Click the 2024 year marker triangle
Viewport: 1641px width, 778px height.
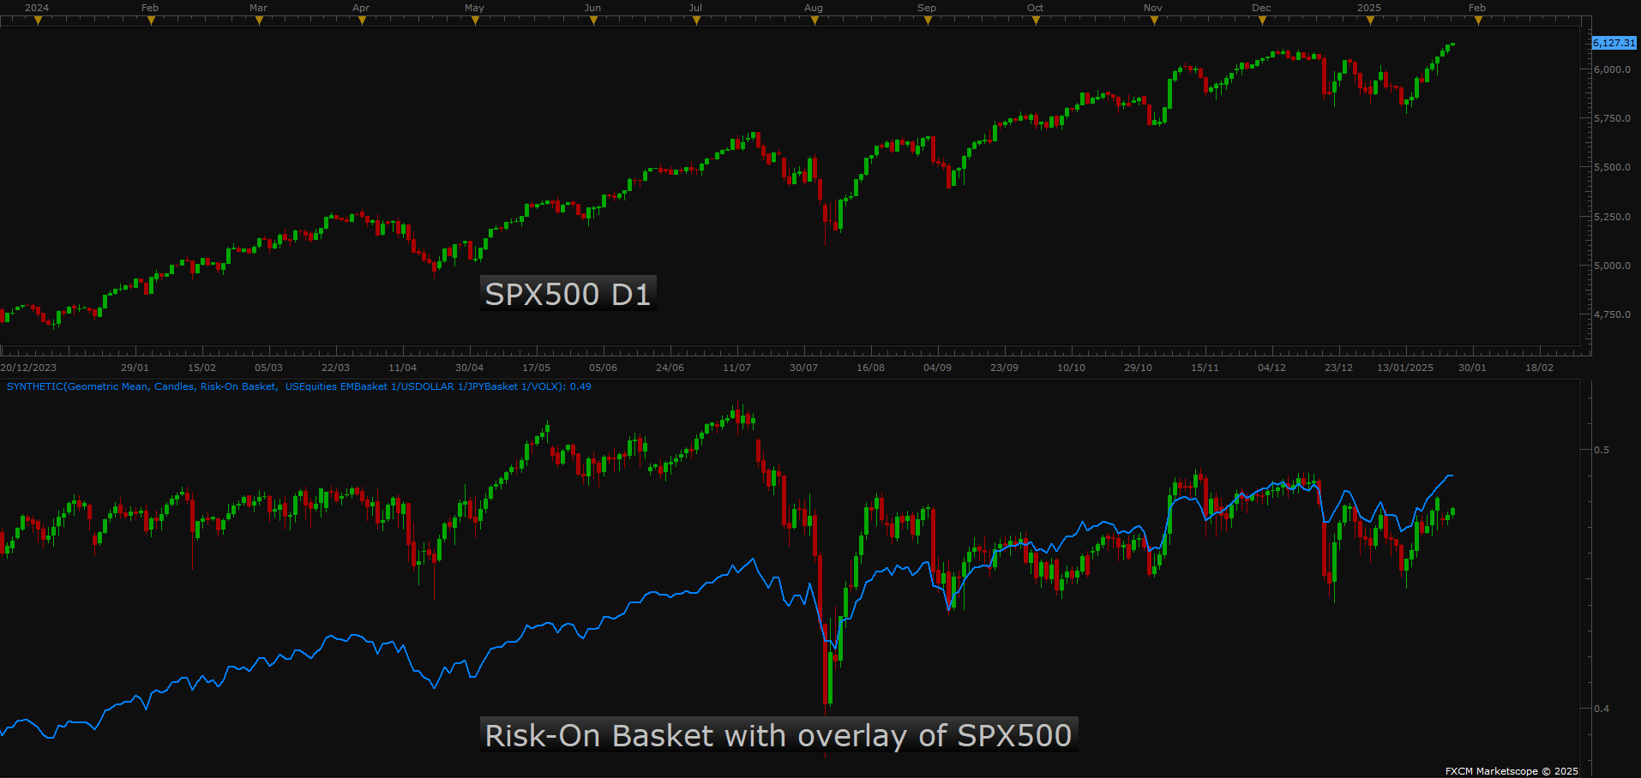click(38, 21)
